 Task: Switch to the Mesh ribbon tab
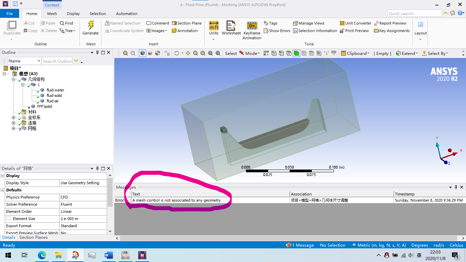pyautogui.click(x=52, y=14)
